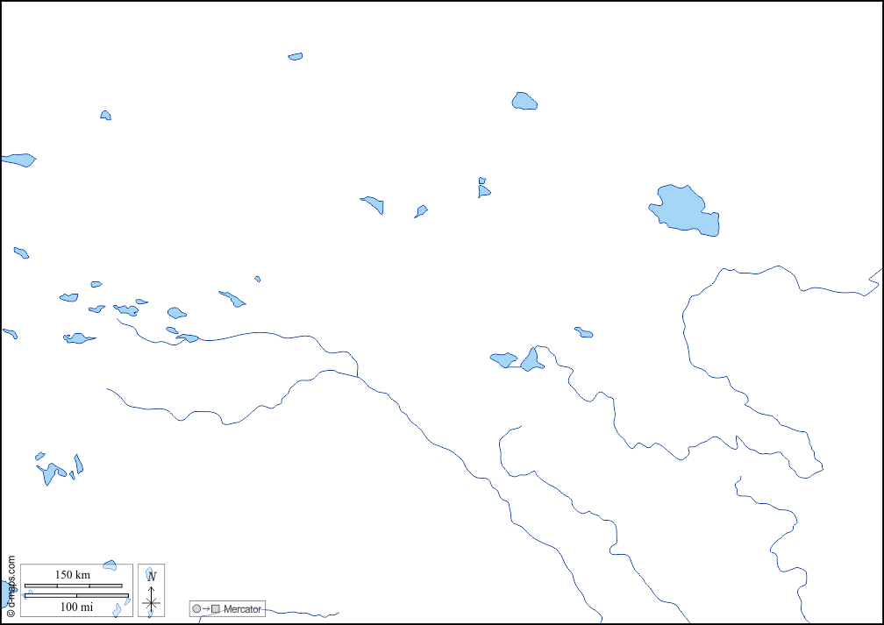Click the miles scale bar
Viewport: 884px width, 625px height.
pyautogui.click(x=76, y=596)
